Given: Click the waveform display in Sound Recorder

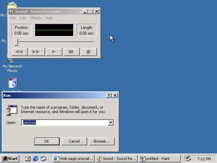Looking at the screenshot, I should coord(54,30).
